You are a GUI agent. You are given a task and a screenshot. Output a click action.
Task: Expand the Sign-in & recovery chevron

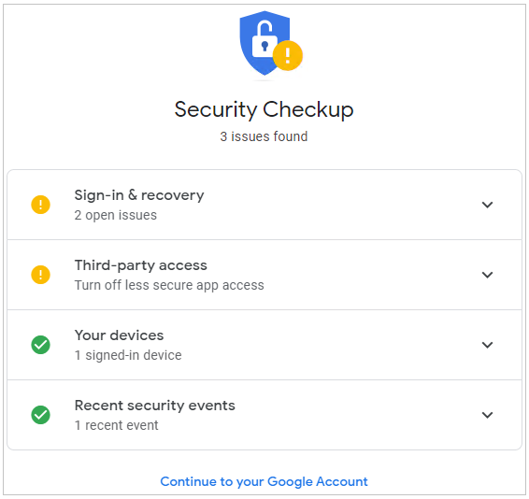click(487, 205)
